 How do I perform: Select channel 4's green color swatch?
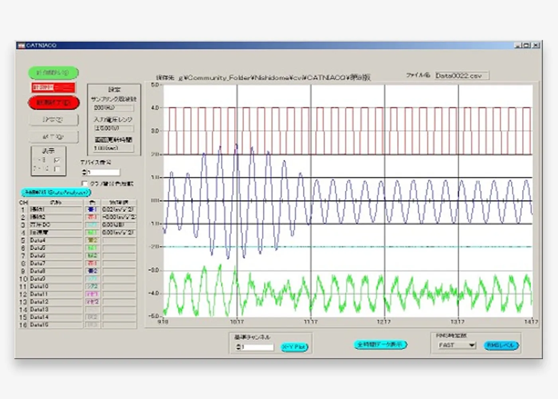pos(91,232)
